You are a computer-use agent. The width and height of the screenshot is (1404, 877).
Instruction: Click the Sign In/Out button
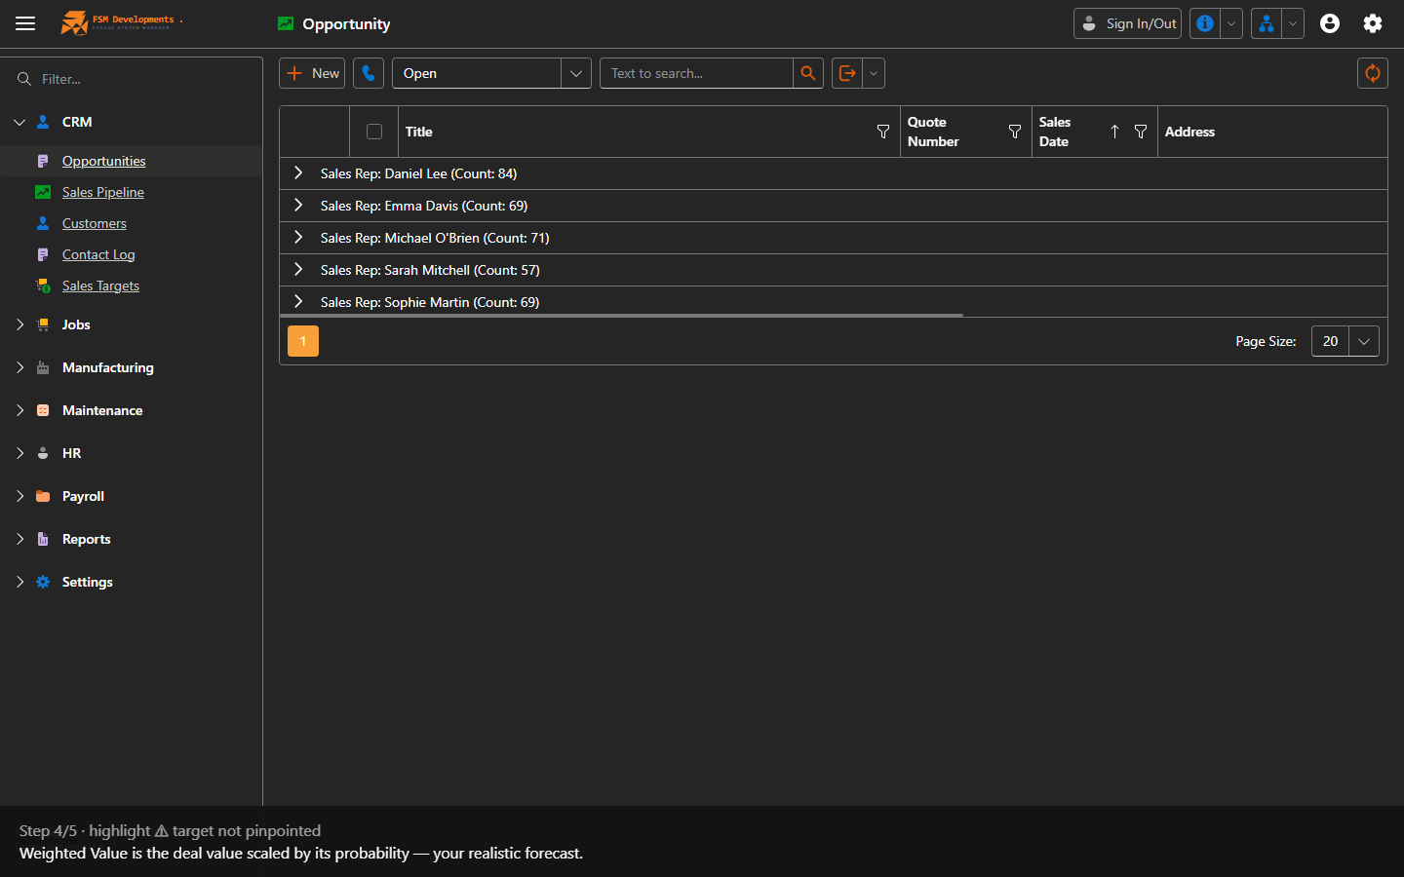click(1127, 23)
